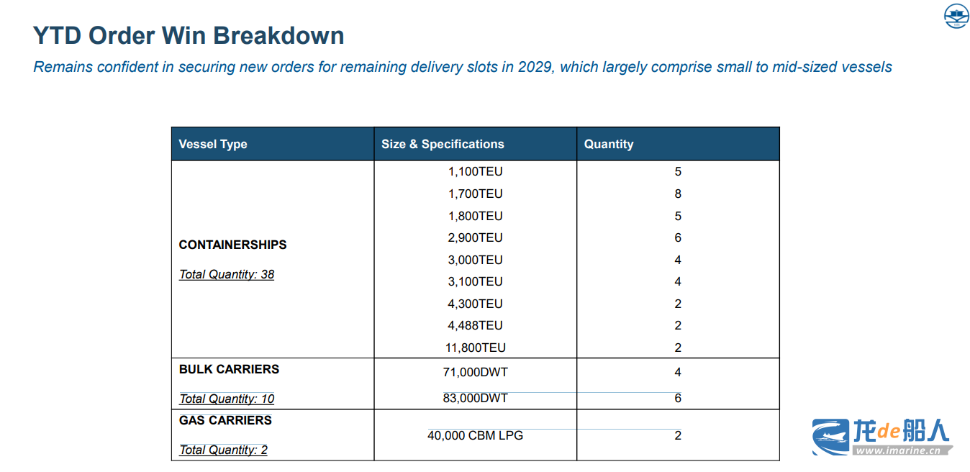Click the CONTAINERSHIPS row label
Screen dimensions: 970x472
tap(232, 245)
